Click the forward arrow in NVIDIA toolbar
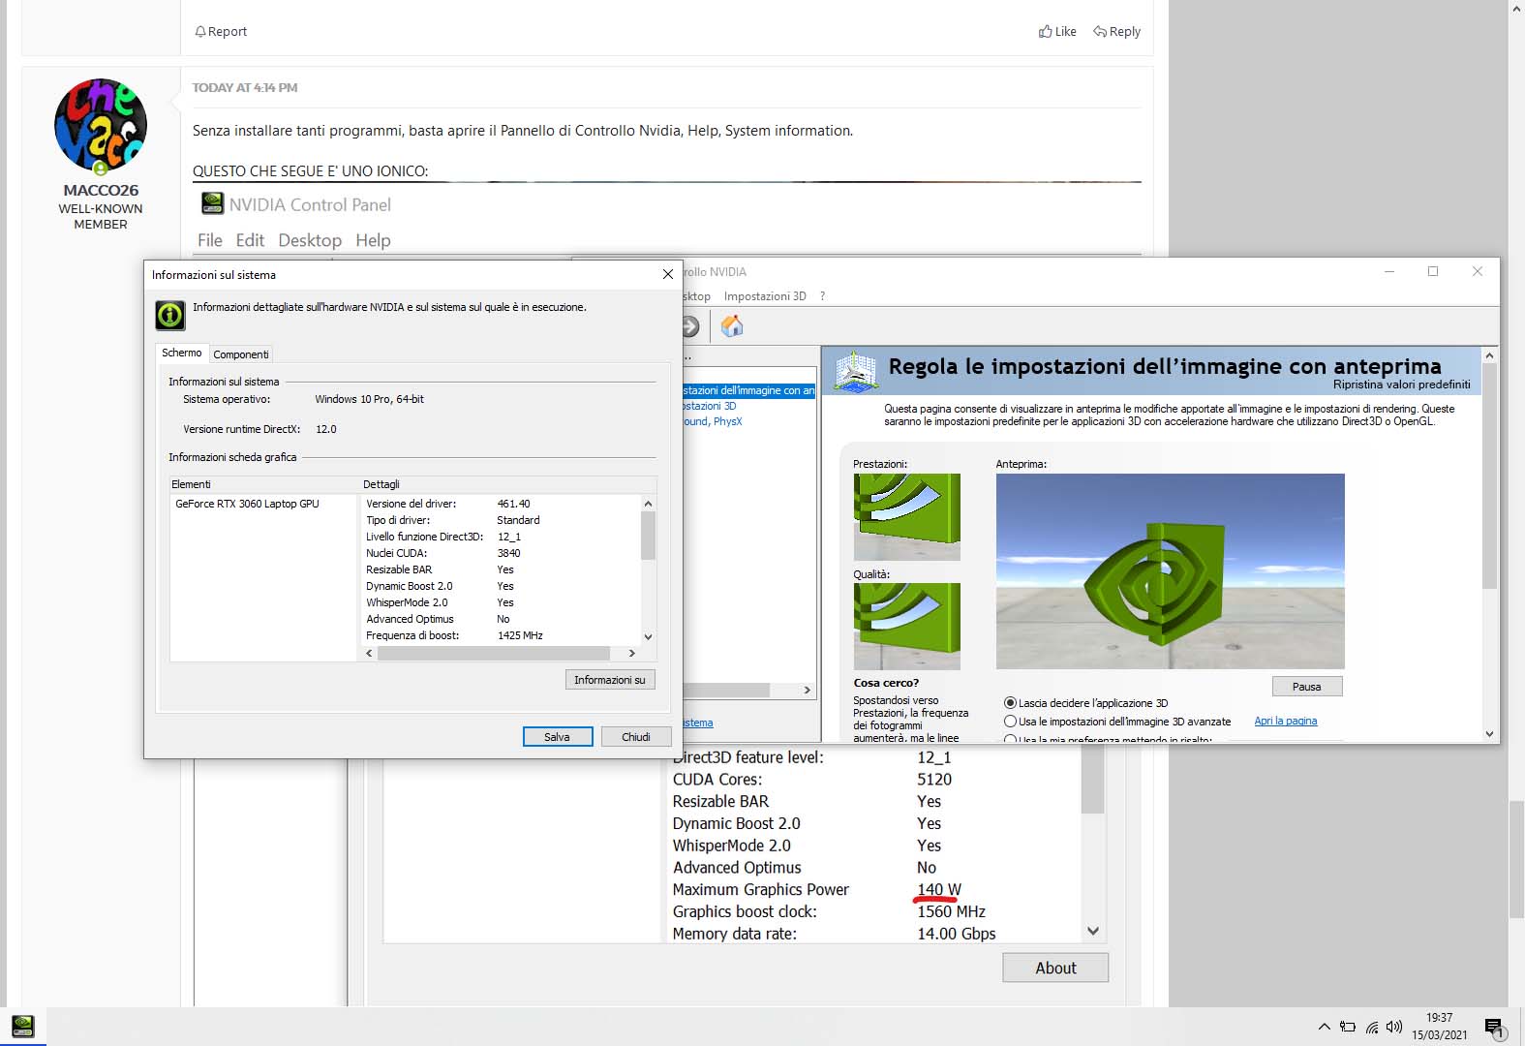Viewport: 1525px width, 1046px height. [689, 326]
